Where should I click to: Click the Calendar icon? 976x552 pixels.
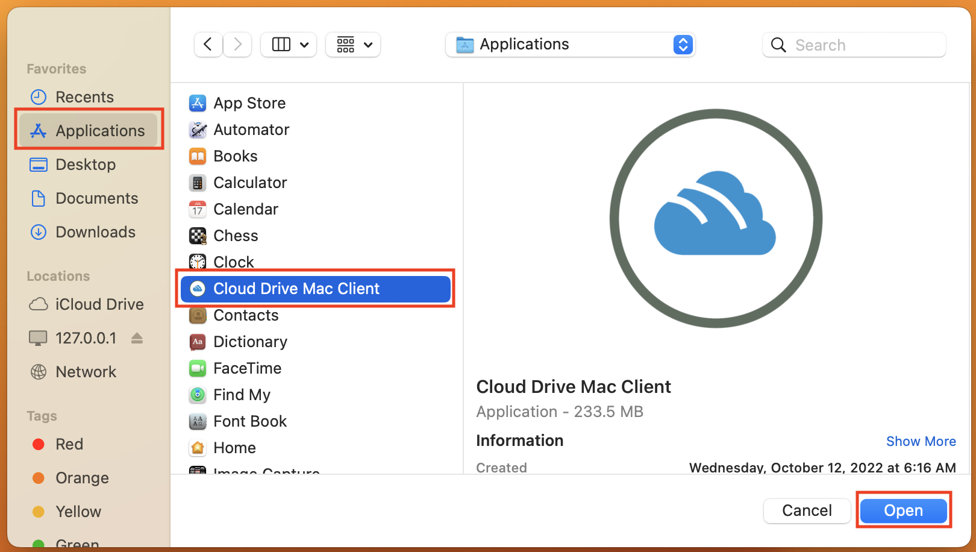pyautogui.click(x=198, y=209)
